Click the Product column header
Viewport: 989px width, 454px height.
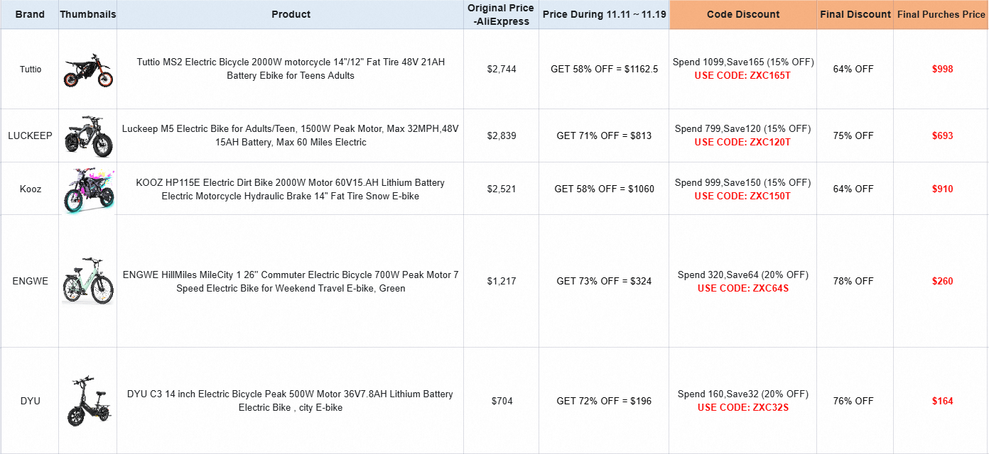tap(291, 14)
